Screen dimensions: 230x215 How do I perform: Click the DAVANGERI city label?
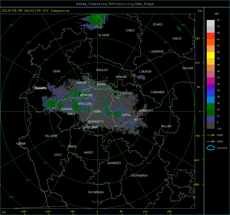coord(114,163)
